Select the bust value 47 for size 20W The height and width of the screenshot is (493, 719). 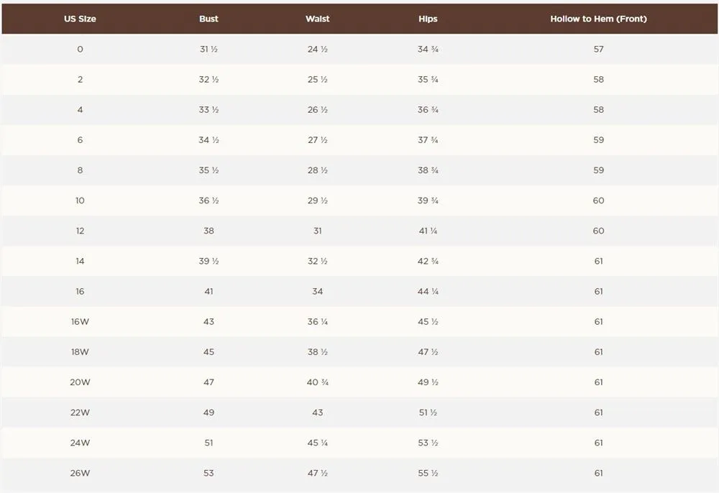[x=209, y=382]
